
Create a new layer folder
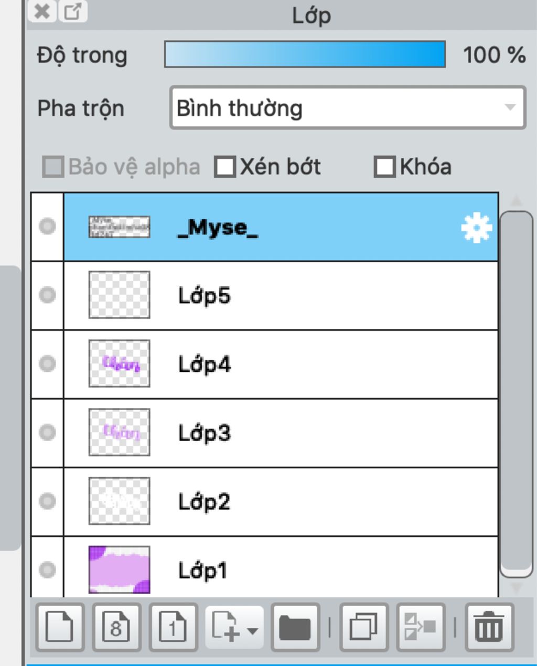(295, 627)
